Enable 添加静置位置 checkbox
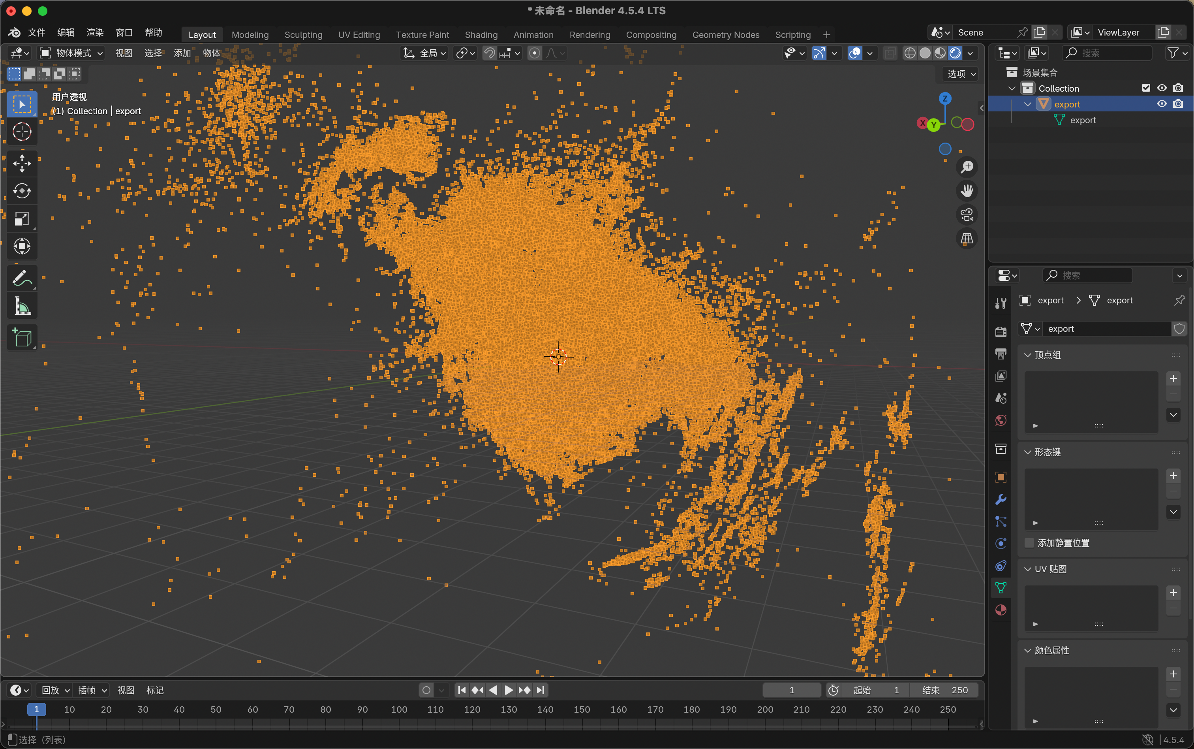The image size is (1194, 749). pyautogui.click(x=1030, y=543)
